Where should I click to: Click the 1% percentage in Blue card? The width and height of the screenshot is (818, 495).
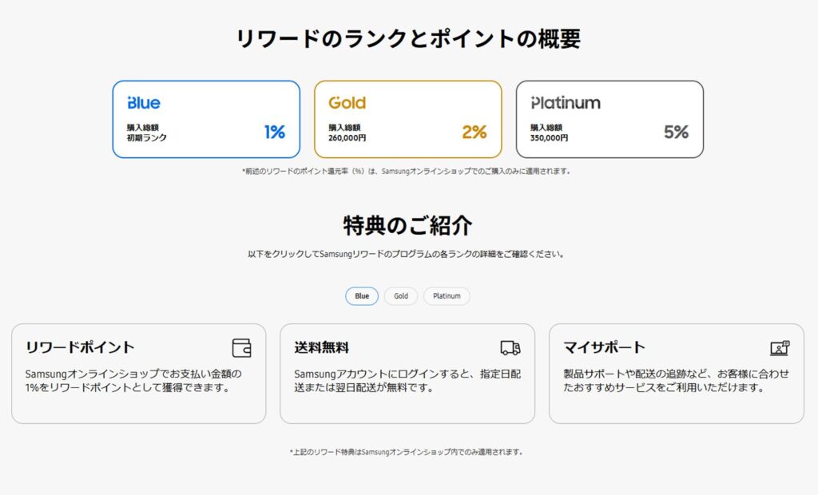(x=275, y=132)
